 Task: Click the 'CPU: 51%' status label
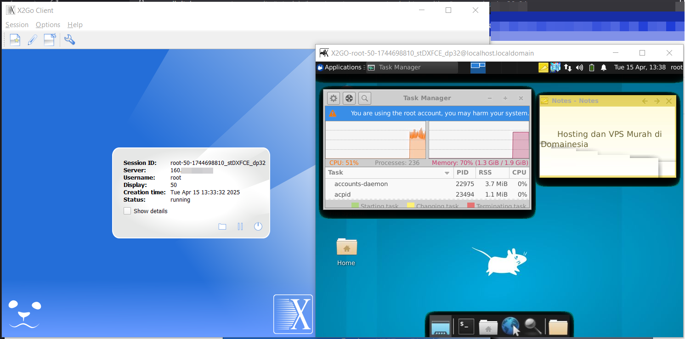344,163
